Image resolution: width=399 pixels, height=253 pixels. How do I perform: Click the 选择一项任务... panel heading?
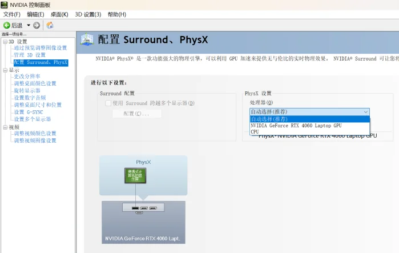pyautogui.click(x=14, y=34)
